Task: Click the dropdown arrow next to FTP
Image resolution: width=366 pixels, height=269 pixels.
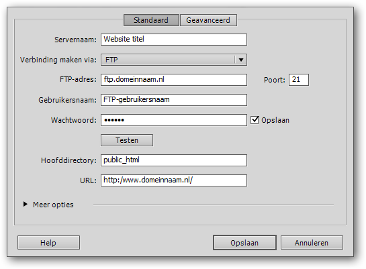Action: 241,60
